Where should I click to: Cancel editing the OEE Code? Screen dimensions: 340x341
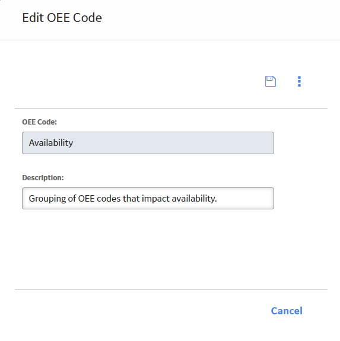tap(287, 311)
